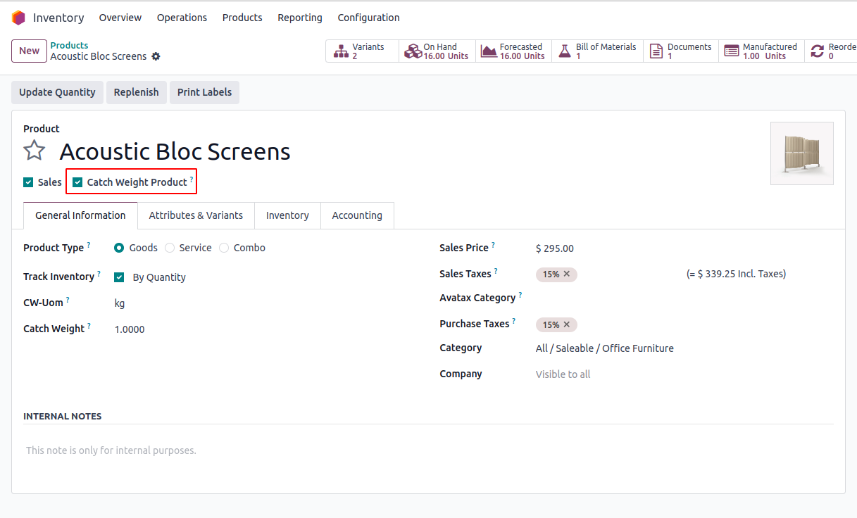
Task: Open On Hand 16.00 Units stat
Action: click(437, 51)
